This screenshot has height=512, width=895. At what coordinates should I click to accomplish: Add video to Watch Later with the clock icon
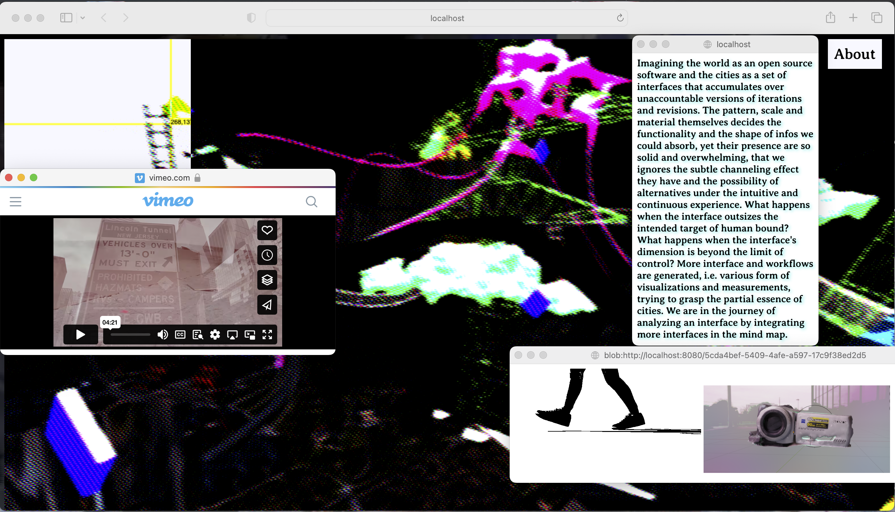tap(267, 255)
